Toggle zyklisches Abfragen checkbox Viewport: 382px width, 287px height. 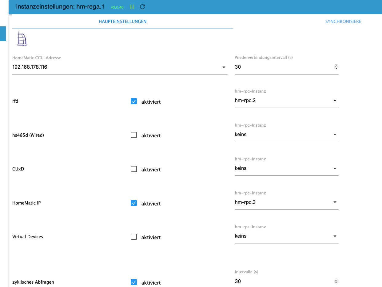click(134, 282)
